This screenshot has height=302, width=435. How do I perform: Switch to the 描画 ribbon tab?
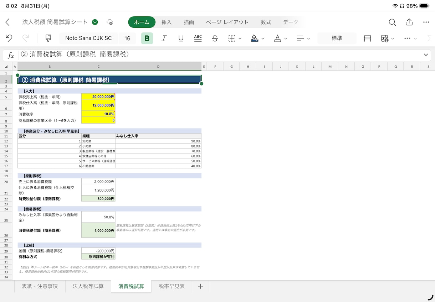coord(189,22)
